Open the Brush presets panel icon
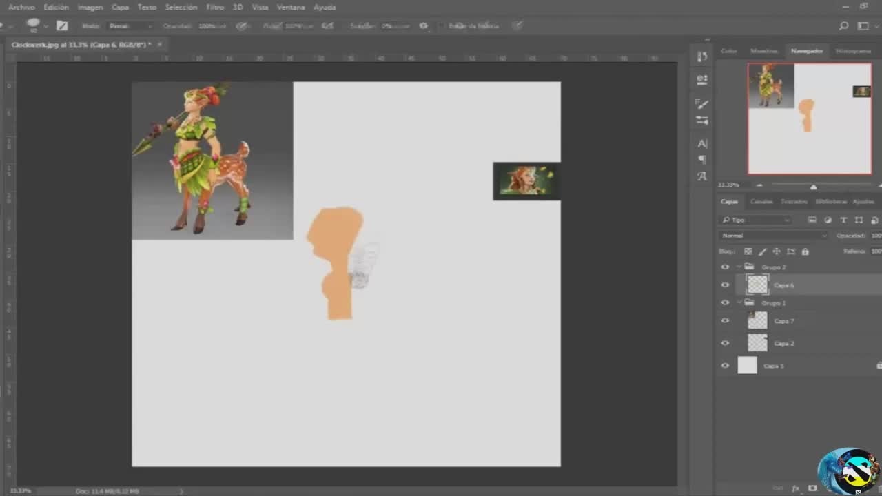 pos(702,120)
